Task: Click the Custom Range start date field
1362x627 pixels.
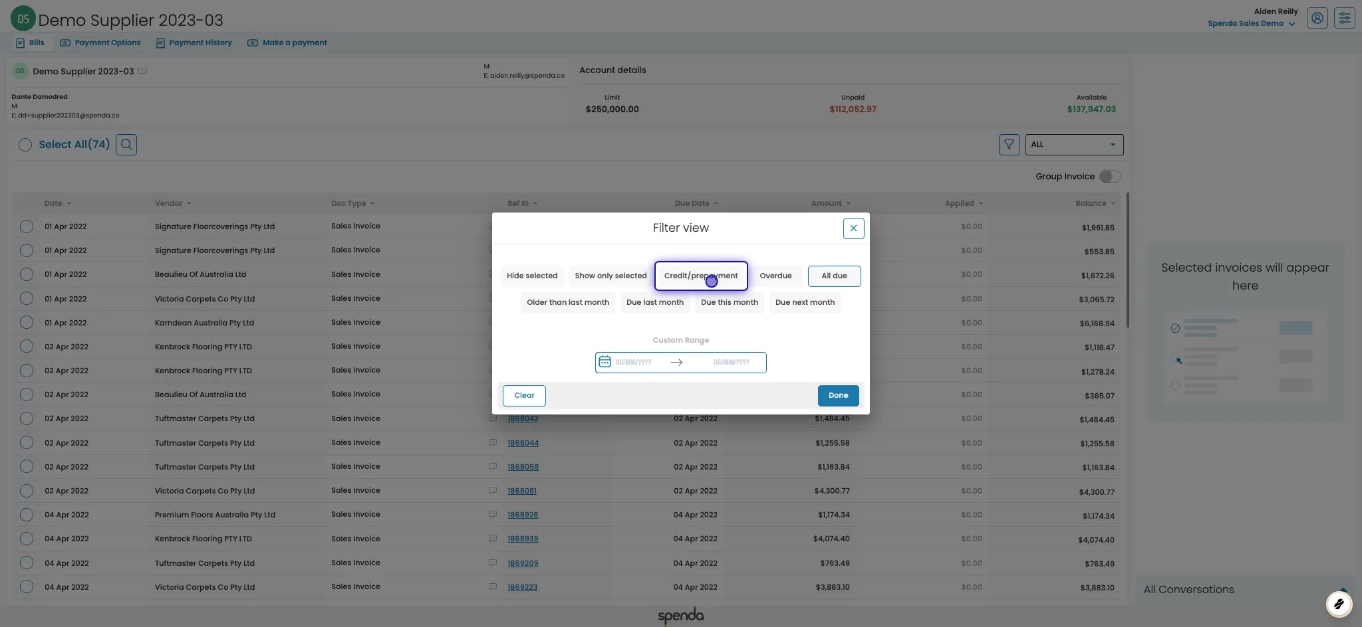Action: [x=634, y=362]
